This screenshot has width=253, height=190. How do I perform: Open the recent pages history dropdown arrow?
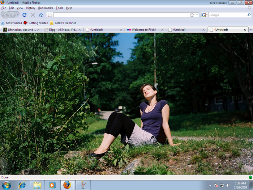click(18, 15)
